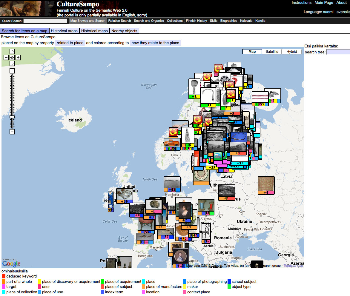
Task: Click the CultureSampo title logo
Action: coord(78,4)
